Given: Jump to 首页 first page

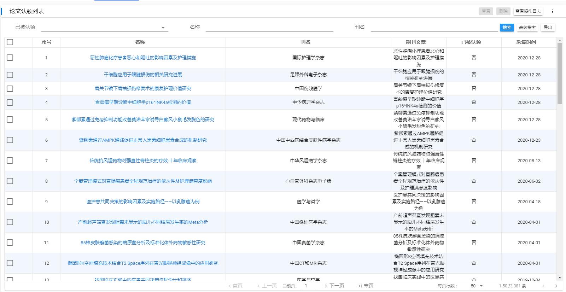Looking at the screenshot, I should click(235, 286).
